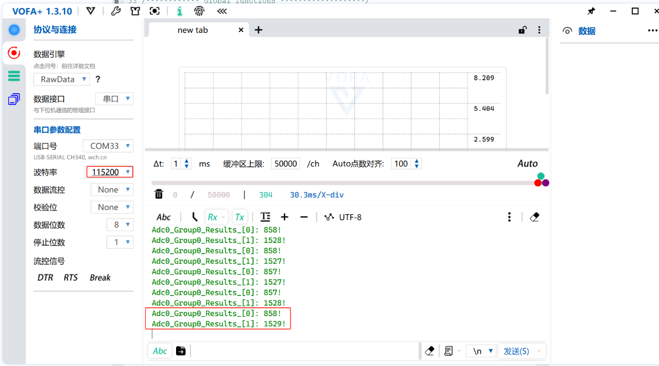Expand the COM33 port number dropdown
This screenshot has height=366, width=659.
point(108,146)
